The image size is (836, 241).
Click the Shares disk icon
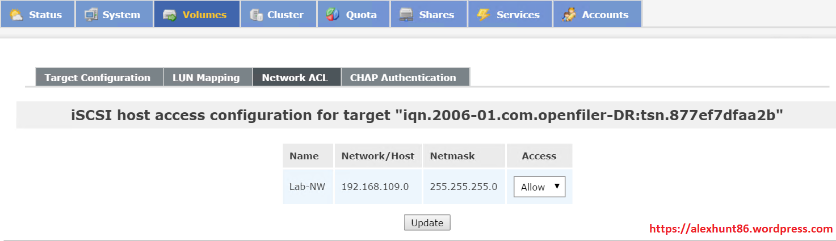point(405,15)
